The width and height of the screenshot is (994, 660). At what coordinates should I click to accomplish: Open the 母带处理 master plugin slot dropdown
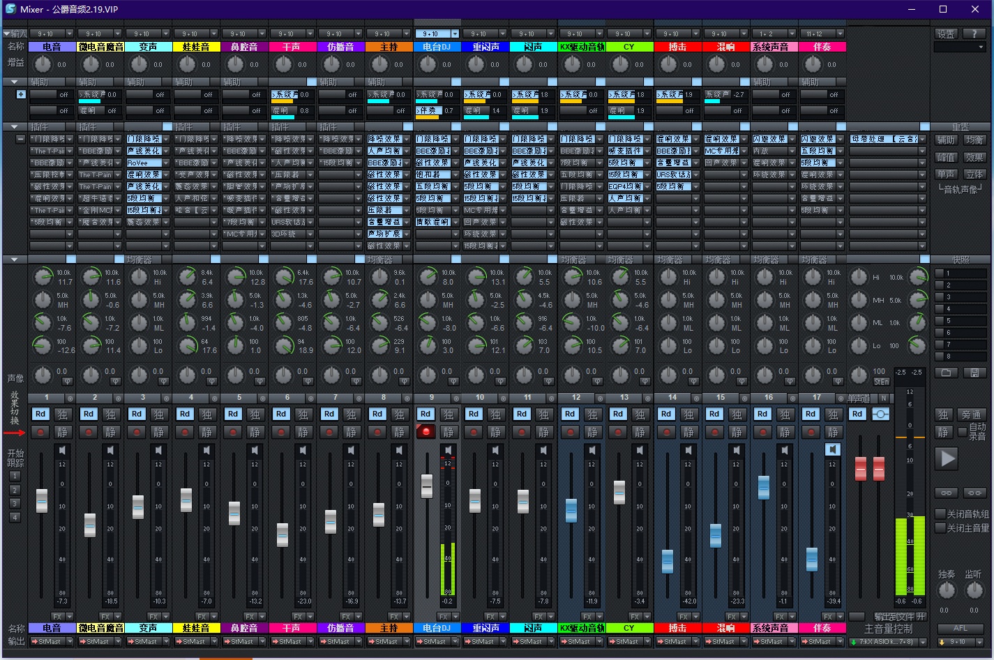point(924,139)
